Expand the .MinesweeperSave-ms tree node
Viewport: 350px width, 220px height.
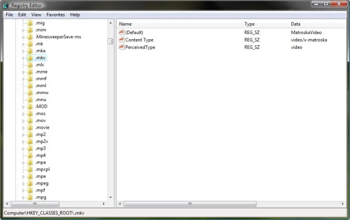pyautogui.click(x=23, y=37)
